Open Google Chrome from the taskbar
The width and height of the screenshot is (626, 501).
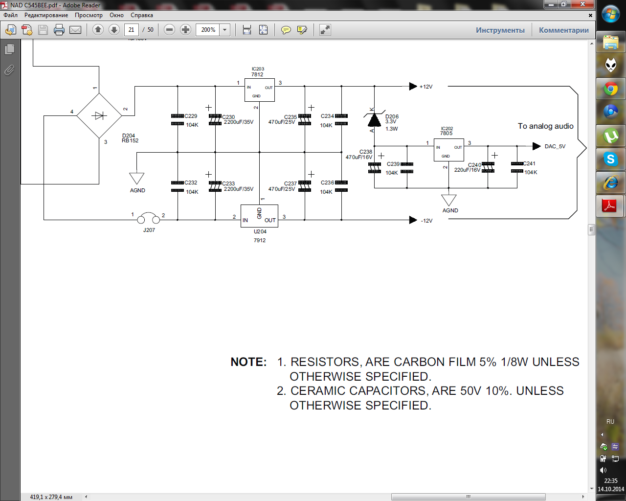[611, 89]
